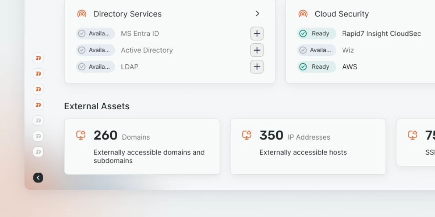Click the Cloud Security heading
Screen dimensions: 435x217
click(x=341, y=14)
